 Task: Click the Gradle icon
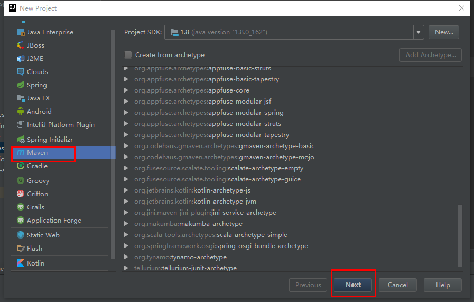[x=21, y=166]
